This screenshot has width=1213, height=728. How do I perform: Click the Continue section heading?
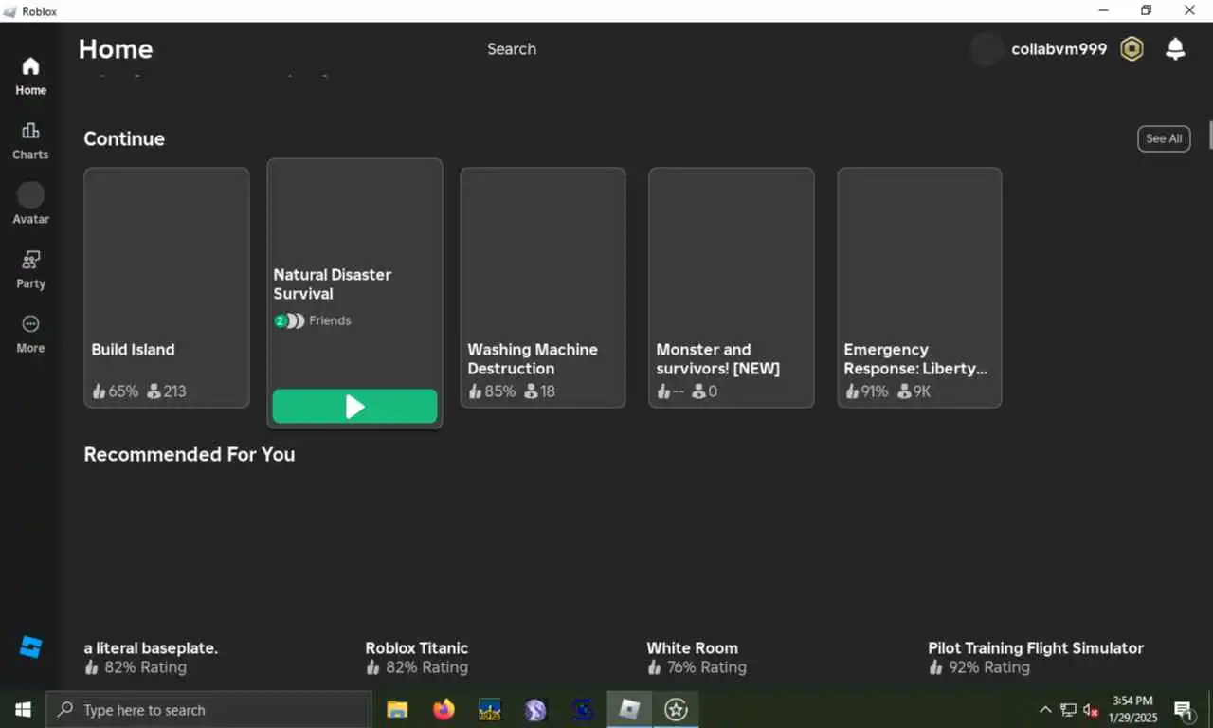(x=124, y=138)
